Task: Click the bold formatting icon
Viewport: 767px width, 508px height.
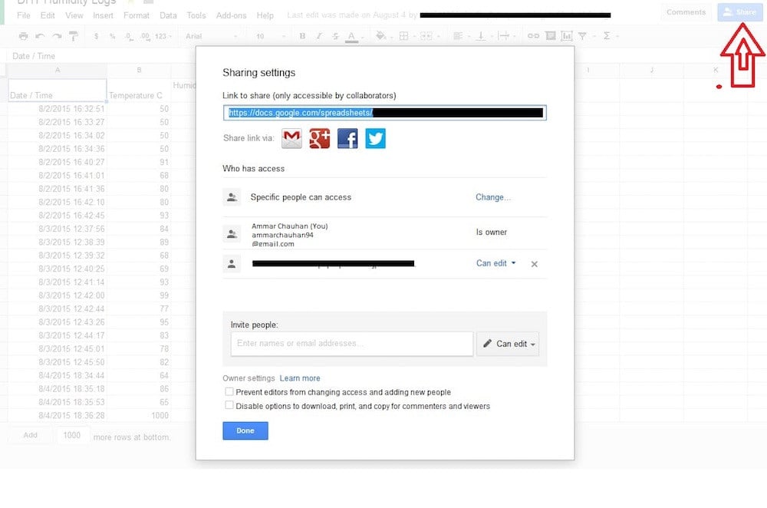Action: click(x=302, y=36)
